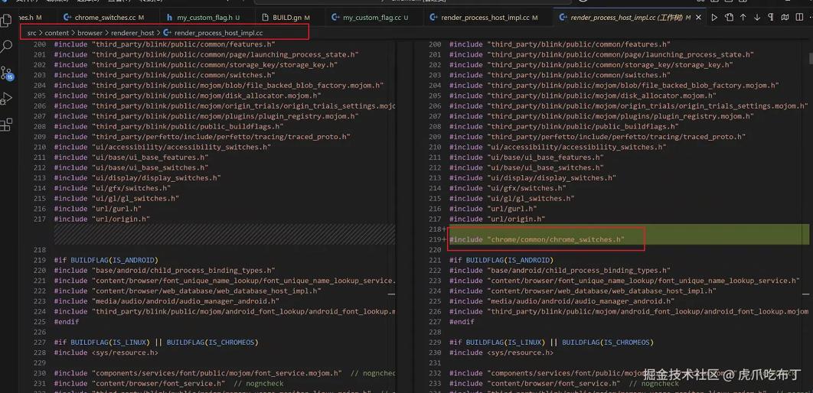Go to next change with down arrow

(x=757, y=18)
